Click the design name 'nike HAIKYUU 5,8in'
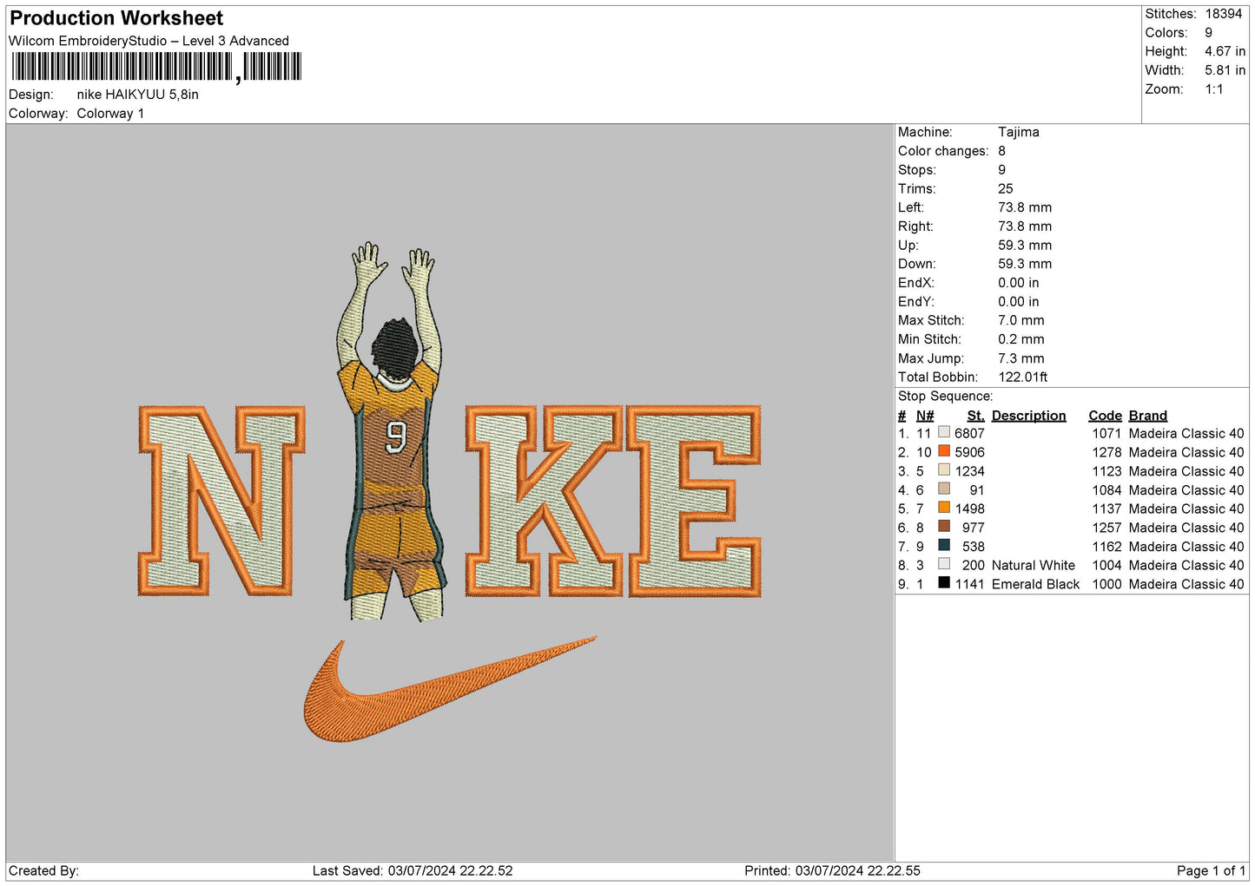1255x886 pixels. tap(137, 95)
